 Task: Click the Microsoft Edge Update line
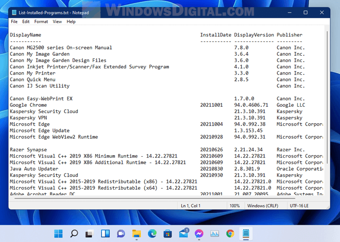(40, 130)
